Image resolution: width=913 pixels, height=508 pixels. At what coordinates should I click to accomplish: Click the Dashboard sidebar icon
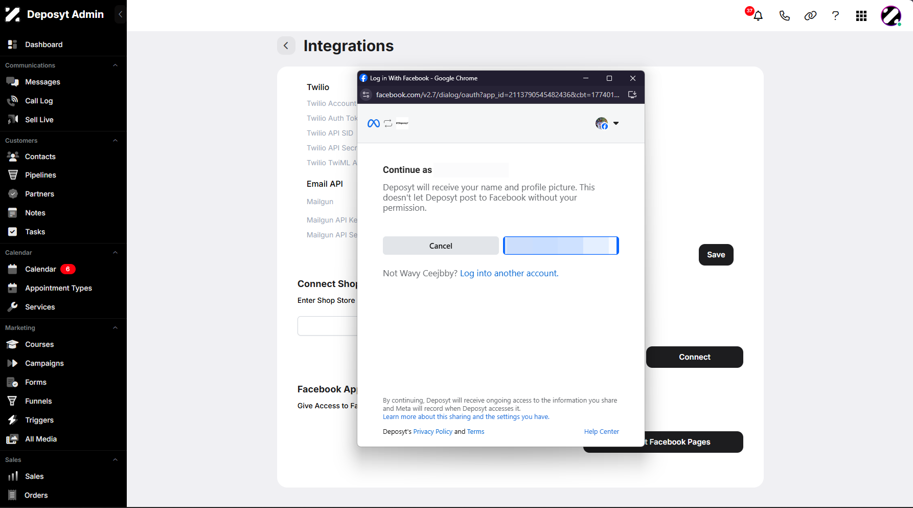pos(13,45)
